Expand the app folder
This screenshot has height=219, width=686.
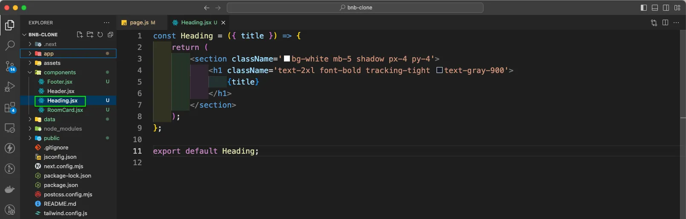coord(30,53)
